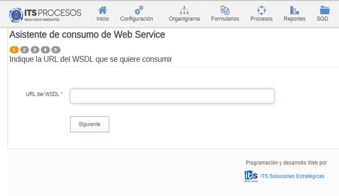
Task: Click the Inicio house icon
Action: (x=103, y=10)
